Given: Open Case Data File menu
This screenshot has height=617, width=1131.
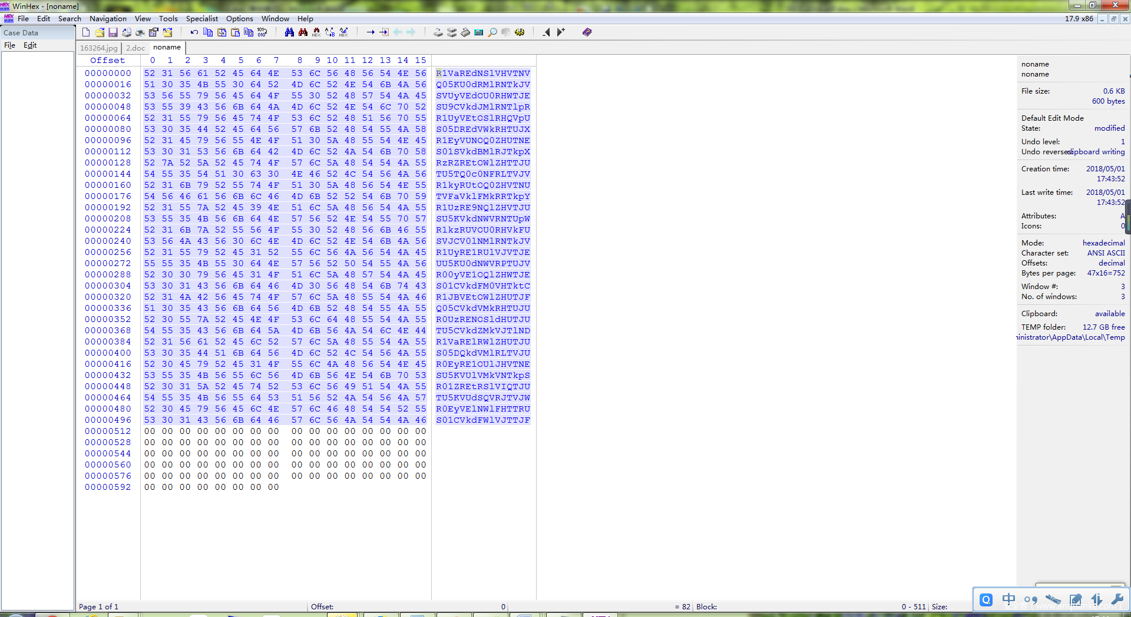Looking at the screenshot, I should [x=10, y=45].
